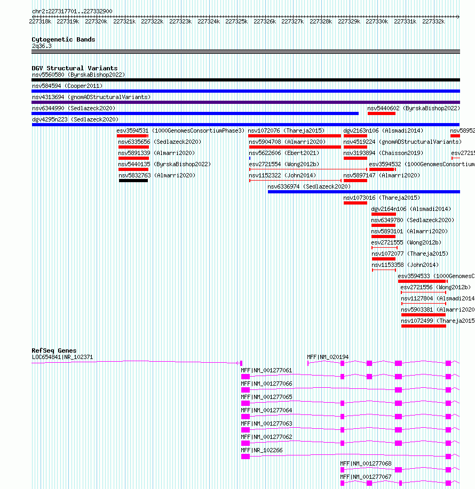Click MFF|NM_001277063 transcript label
Viewport: 475px width, 489px height.
click(x=266, y=424)
